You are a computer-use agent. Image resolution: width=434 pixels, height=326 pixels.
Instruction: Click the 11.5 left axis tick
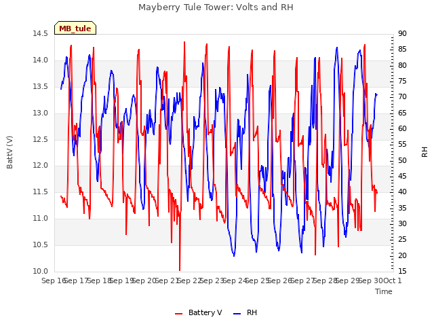coord(41,192)
